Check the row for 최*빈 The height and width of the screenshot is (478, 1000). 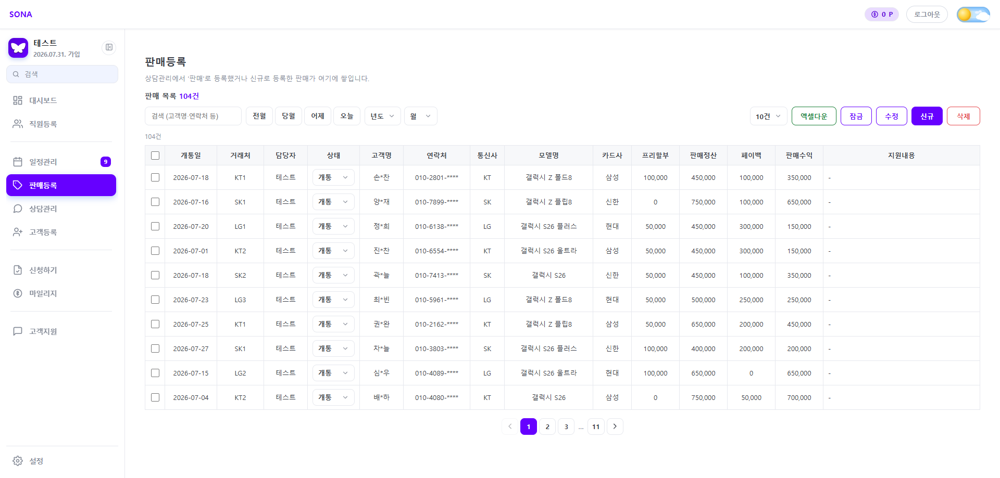tap(155, 300)
